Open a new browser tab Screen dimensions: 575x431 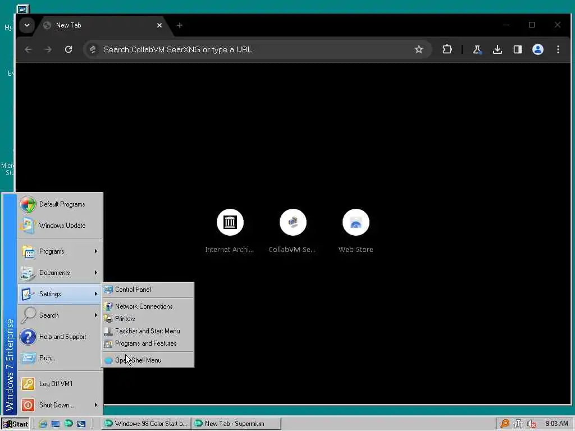tap(179, 25)
